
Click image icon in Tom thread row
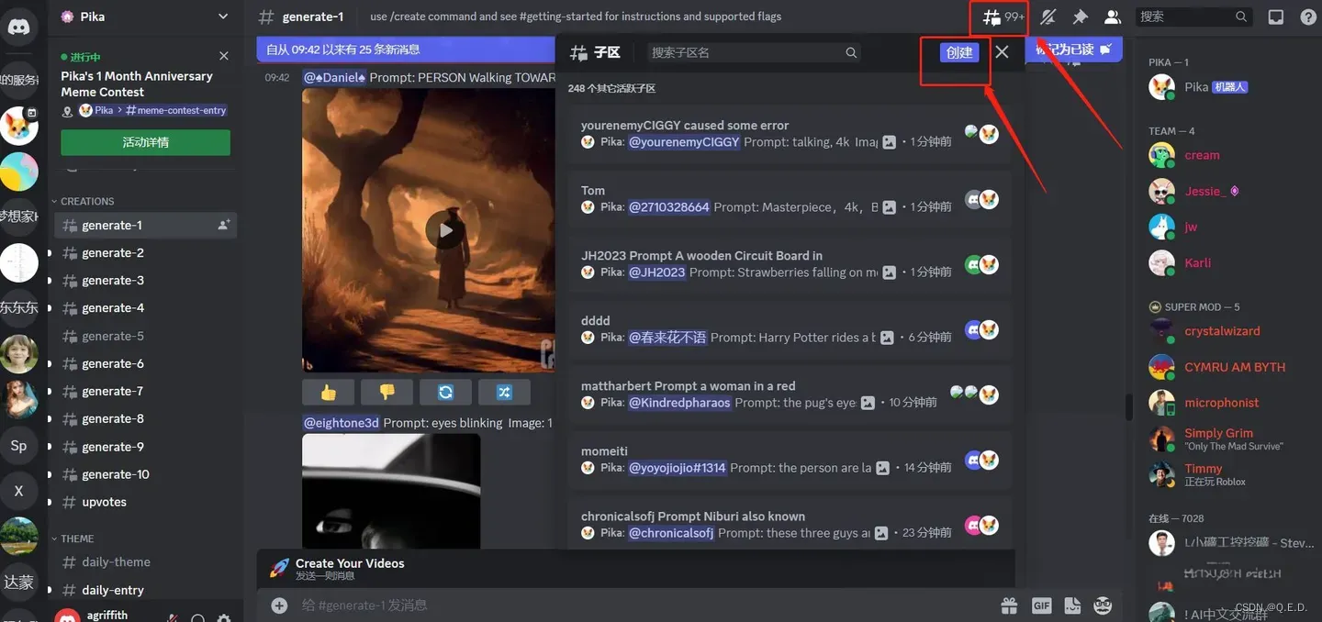coord(889,207)
